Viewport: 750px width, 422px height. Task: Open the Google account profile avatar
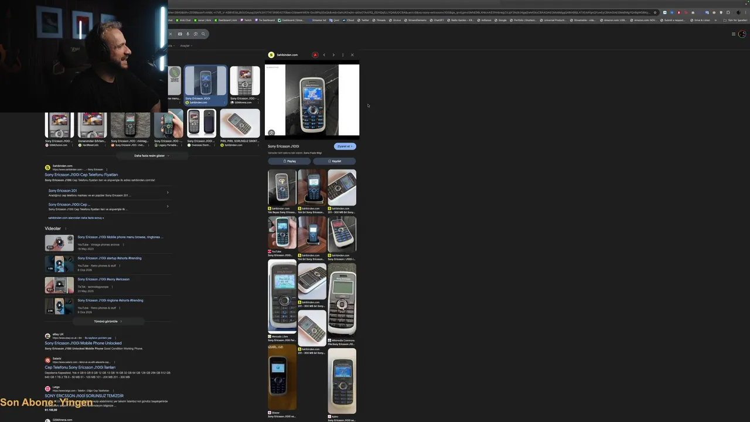(x=742, y=34)
